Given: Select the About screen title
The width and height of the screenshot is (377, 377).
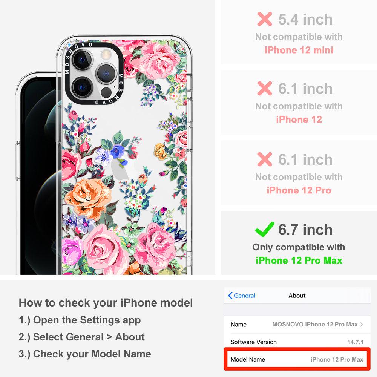Looking at the screenshot, I should [297, 296].
